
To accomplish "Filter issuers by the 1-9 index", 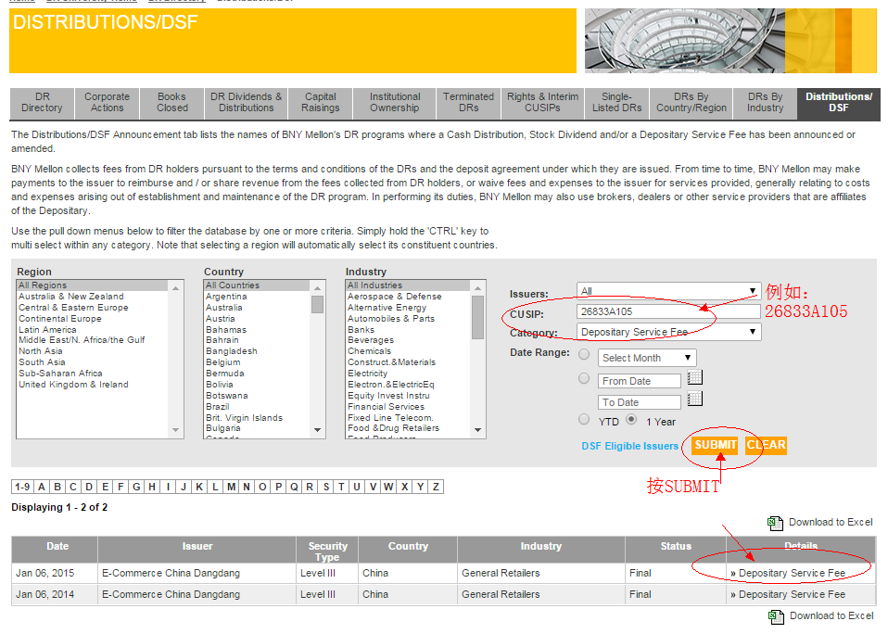I will click(x=22, y=487).
